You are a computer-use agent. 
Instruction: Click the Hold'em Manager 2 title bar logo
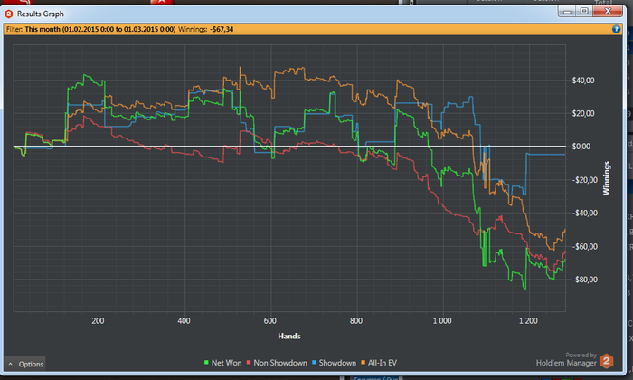click(x=8, y=14)
